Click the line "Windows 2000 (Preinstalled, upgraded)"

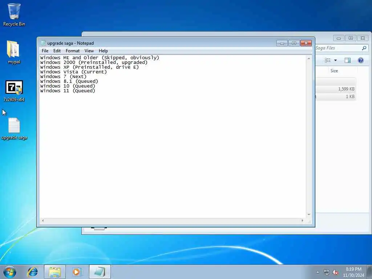point(94,62)
